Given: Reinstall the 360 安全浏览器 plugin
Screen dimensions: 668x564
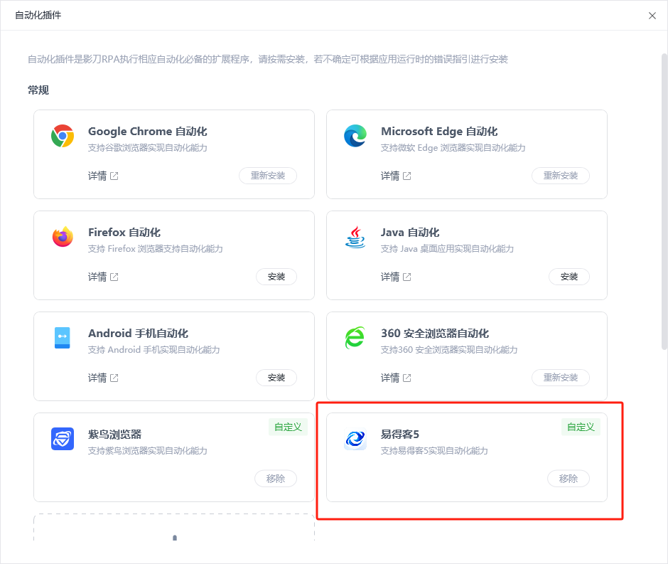Looking at the screenshot, I should pos(560,378).
